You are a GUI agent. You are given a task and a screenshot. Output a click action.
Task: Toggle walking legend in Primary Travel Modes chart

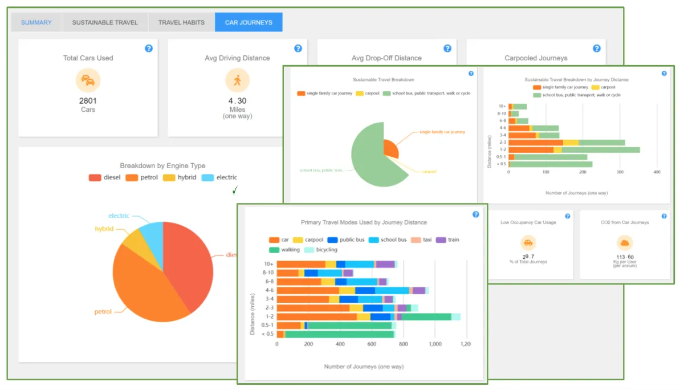point(284,250)
